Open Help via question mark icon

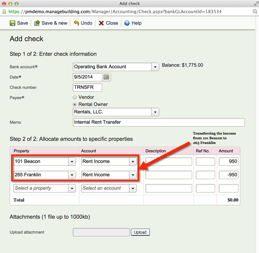[x=127, y=23]
